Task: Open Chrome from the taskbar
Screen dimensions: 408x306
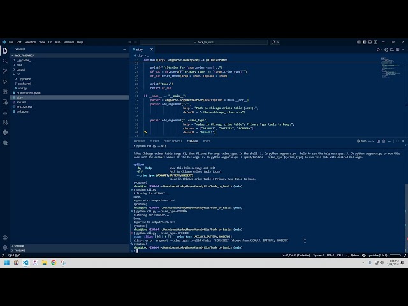Action: click(x=54, y=263)
